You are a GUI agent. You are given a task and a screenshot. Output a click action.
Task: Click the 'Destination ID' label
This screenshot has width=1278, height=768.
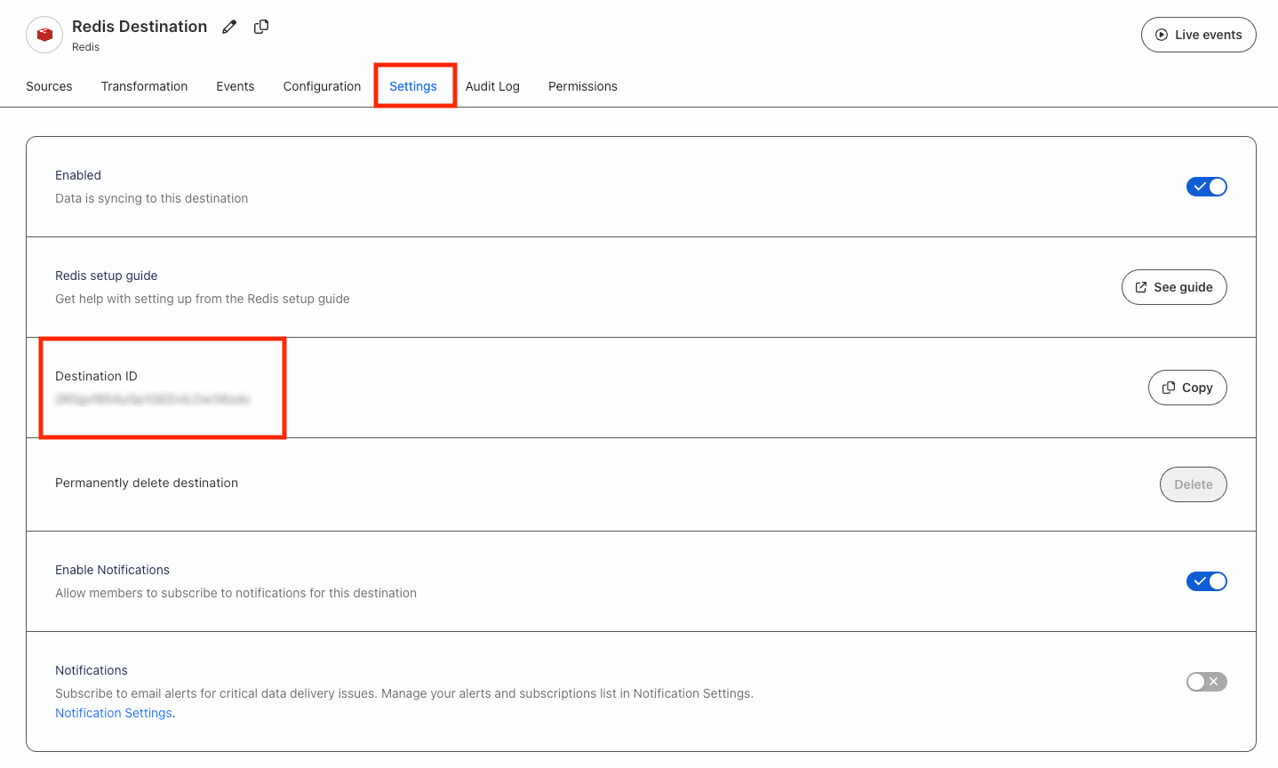96,376
